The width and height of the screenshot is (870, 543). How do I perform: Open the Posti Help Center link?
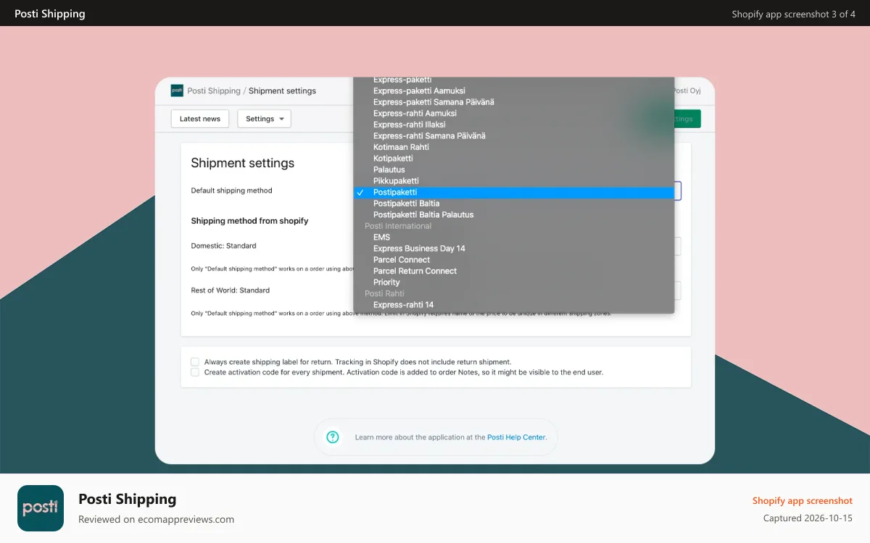click(x=516, y=437)
